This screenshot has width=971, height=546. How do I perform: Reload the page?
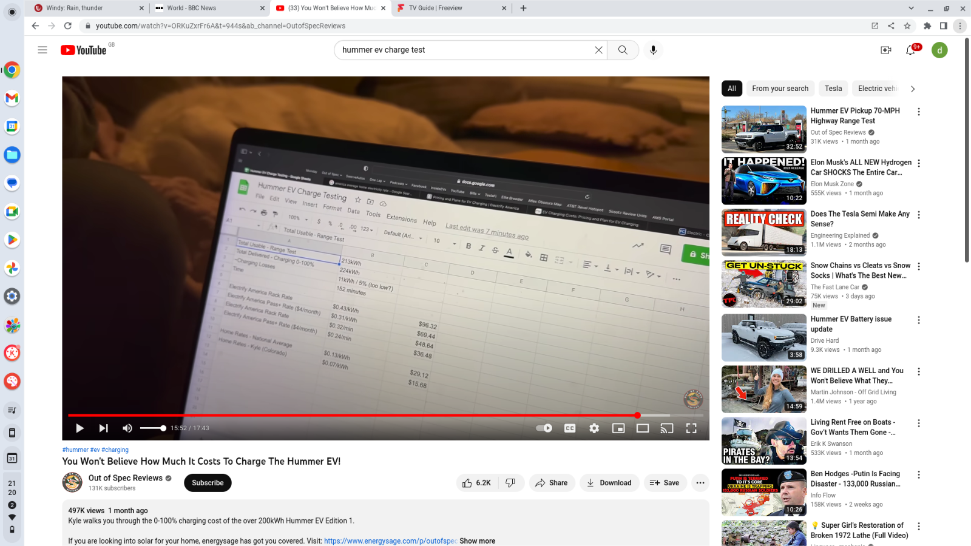click(x=68, y=25)
